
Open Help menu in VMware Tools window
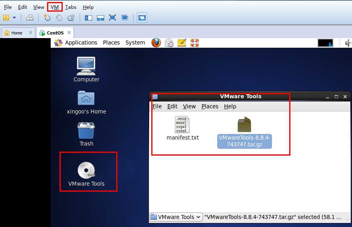(x=230, y=106)
